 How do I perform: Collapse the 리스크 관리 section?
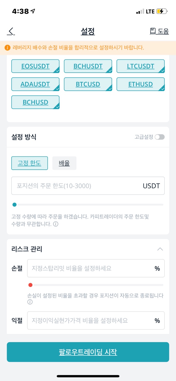coord(160,249)
